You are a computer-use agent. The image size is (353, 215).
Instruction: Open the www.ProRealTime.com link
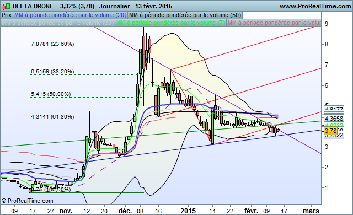click(x=315, y=6)
